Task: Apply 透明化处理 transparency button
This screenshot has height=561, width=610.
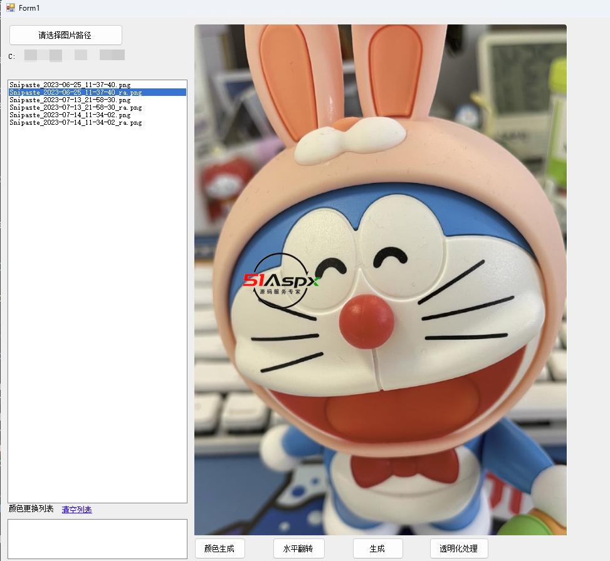Action: point(459,548)
